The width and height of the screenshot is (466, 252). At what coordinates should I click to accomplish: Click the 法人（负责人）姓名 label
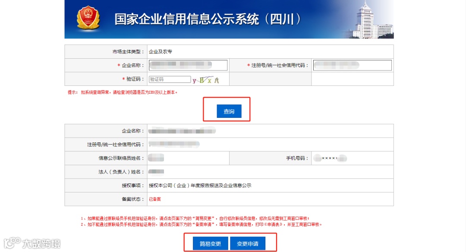(x=121, y=172)
